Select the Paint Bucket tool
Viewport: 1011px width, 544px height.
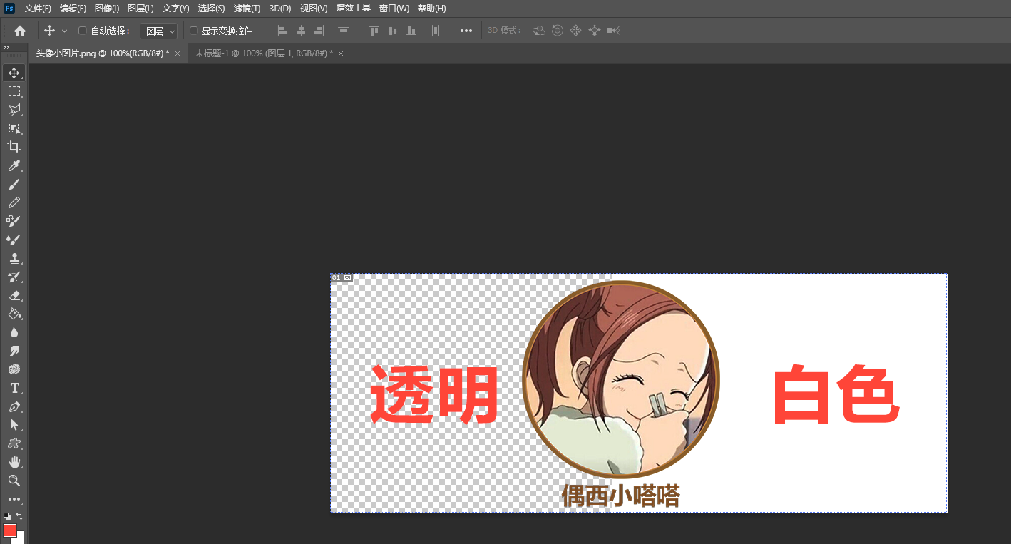coord(14,314)
